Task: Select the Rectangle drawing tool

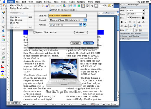Action: (3, 49)
